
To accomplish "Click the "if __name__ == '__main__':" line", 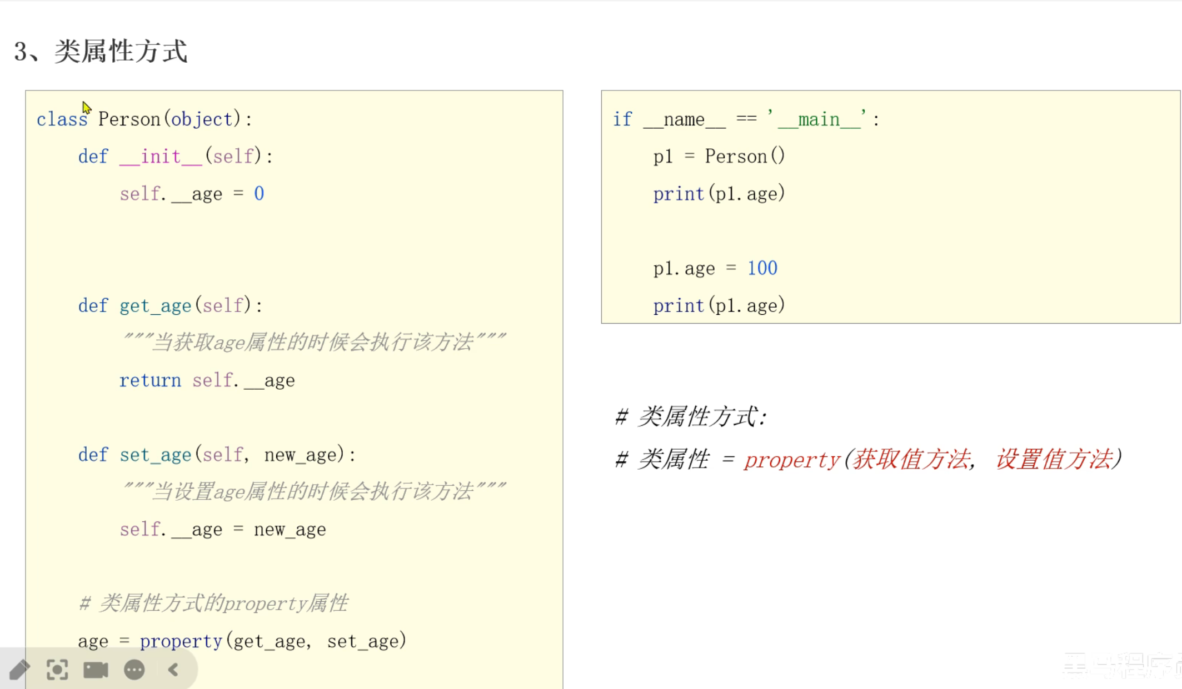I will pyautogui.click(x=746, y=119).
